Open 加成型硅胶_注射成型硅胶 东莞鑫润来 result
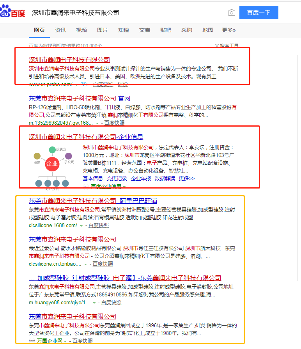Screen dimensions: 301x349 [125, 278]
